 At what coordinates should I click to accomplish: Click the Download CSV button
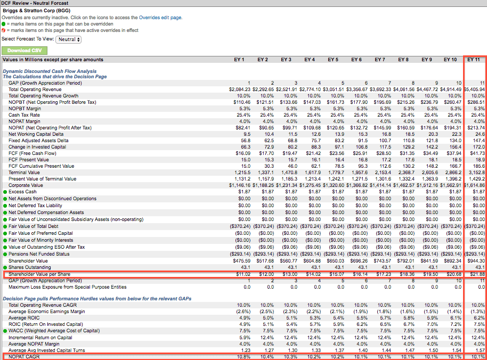(25, 50)
